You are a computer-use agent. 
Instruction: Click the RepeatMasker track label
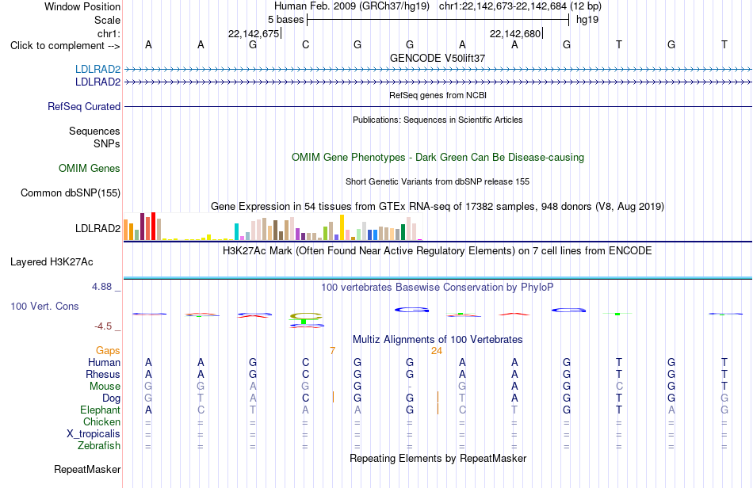[87, 469]
